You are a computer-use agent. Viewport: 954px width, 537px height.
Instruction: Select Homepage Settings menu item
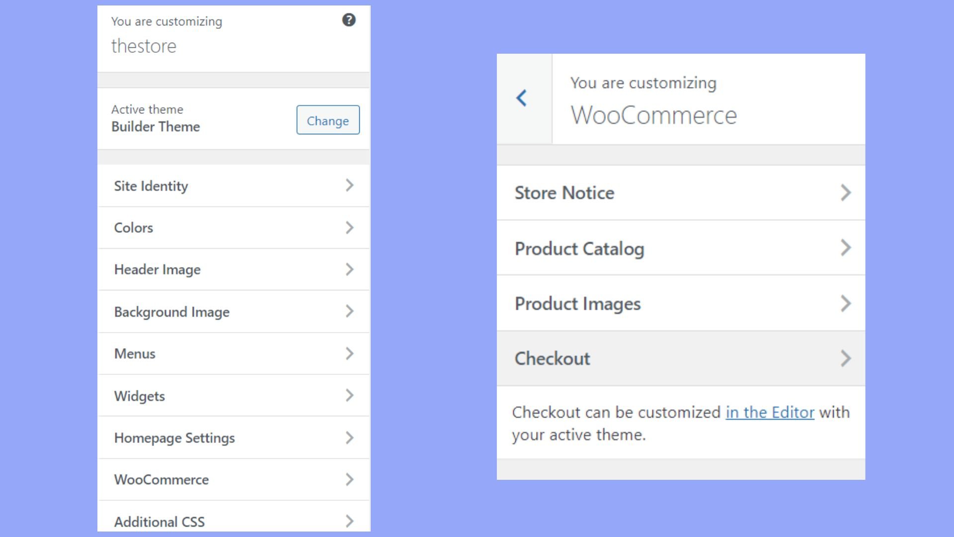click(x=233, y=438)
